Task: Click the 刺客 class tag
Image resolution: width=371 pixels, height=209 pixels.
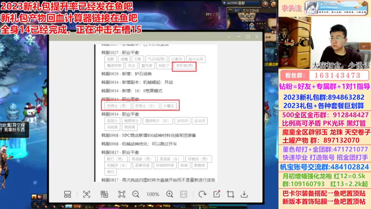Action: point(184,165)
